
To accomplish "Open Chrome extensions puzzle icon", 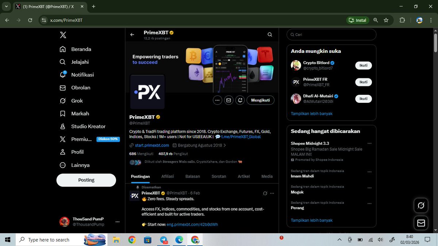I will click(x=402, y=20).
